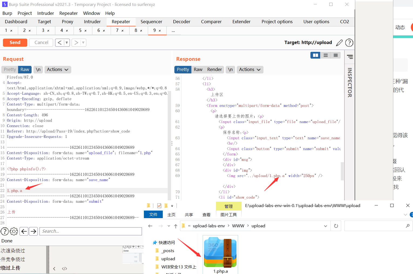This screenshot has width=413, height=274.
Task: Open the Window menu
Action: (x=92, y=13)
